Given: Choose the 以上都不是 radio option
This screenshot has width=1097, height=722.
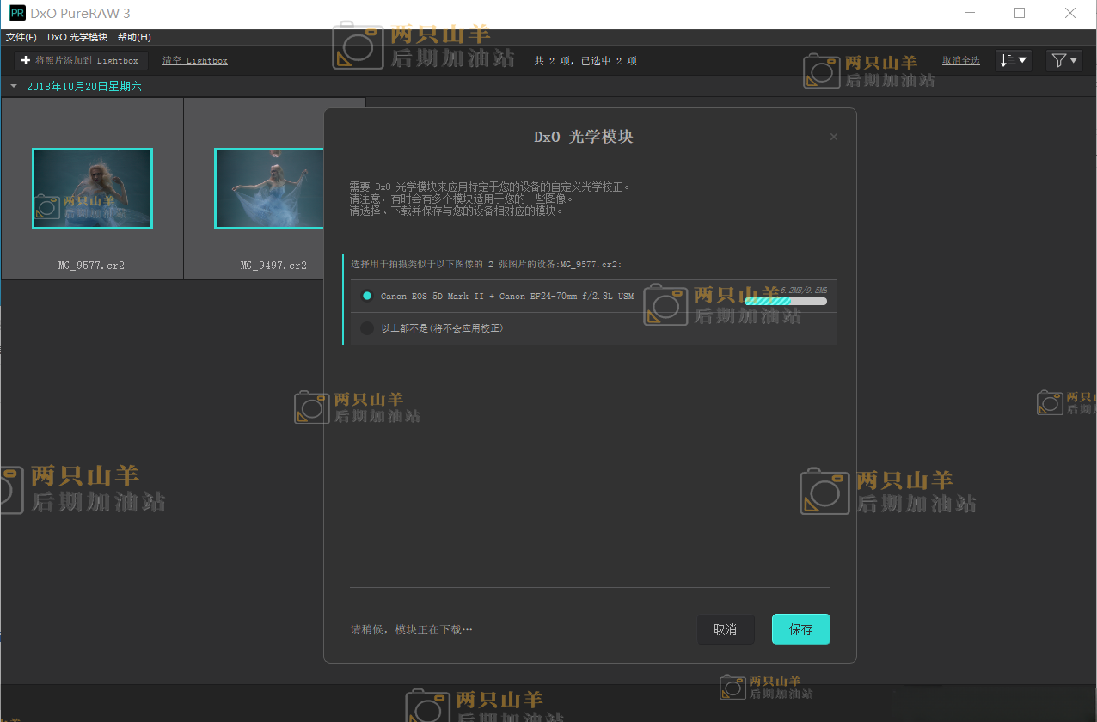Looking at the screenshot, I should click(x=367, y=328).
